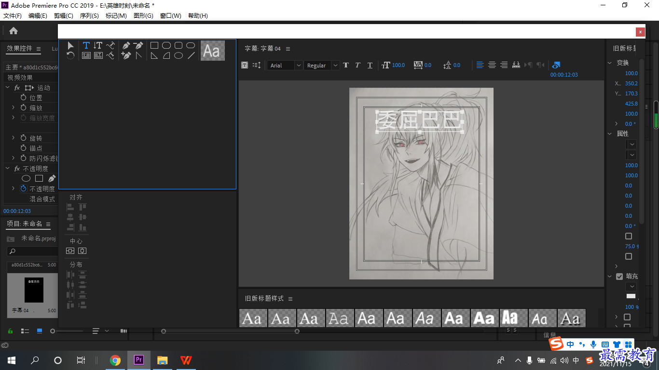Select the Rotation tool

point(70,55)
